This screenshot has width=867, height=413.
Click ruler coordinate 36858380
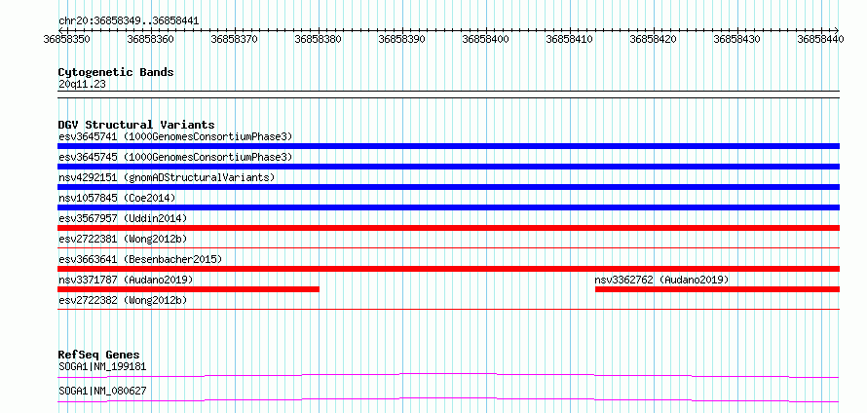tap(318, 39)
